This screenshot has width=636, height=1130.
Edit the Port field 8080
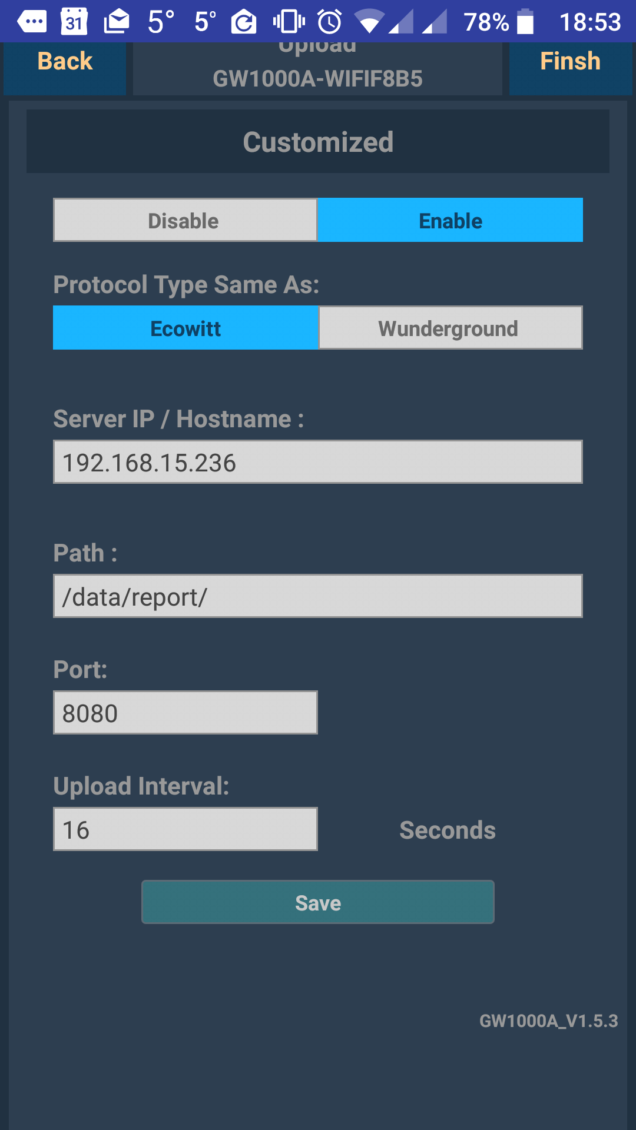point(185,713)
